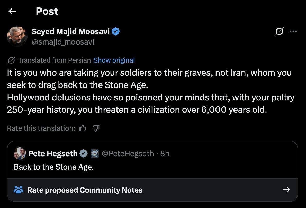The height and width of the screenshot is (208, 306).
Task: Click the Community Notes people icon
Action: (18, 190)
